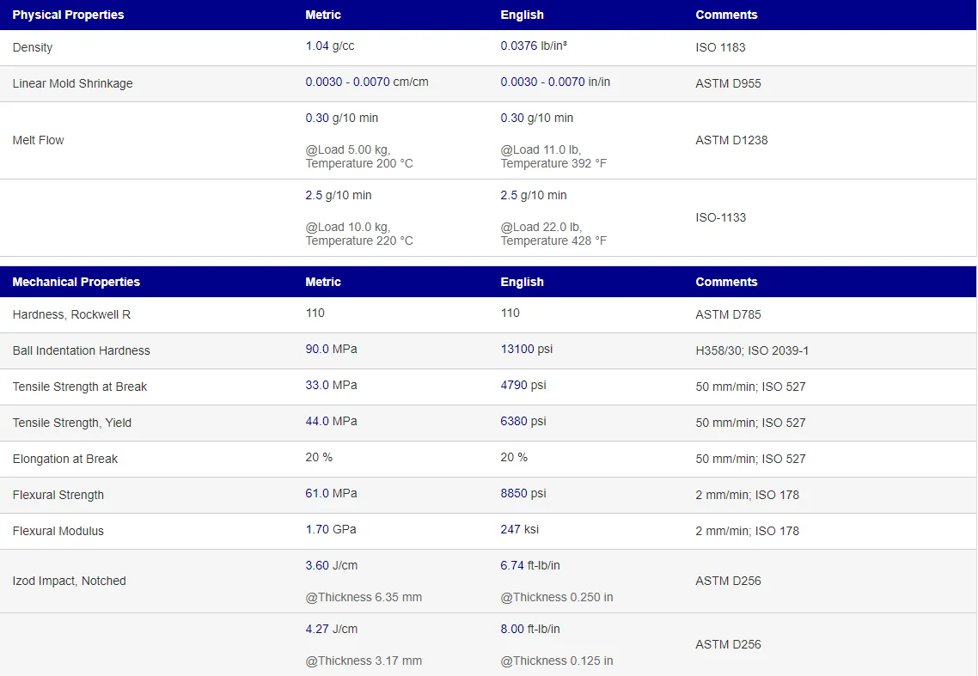Click the Density value 1.04 g/cc

click(329, 47)
